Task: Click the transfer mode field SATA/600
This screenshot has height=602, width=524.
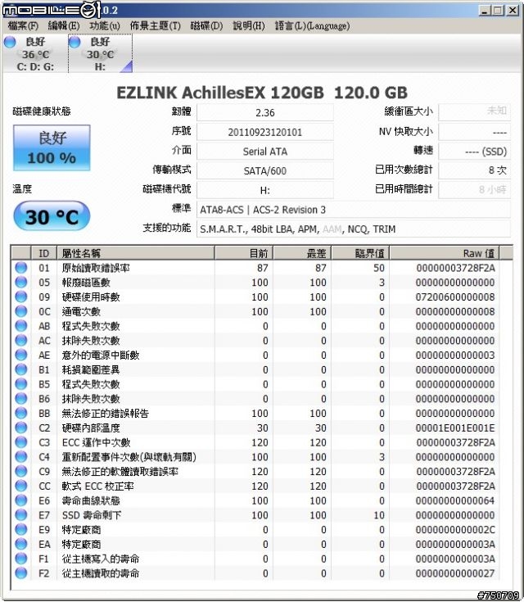Action: pyautogui.click(x=265, y=171)
